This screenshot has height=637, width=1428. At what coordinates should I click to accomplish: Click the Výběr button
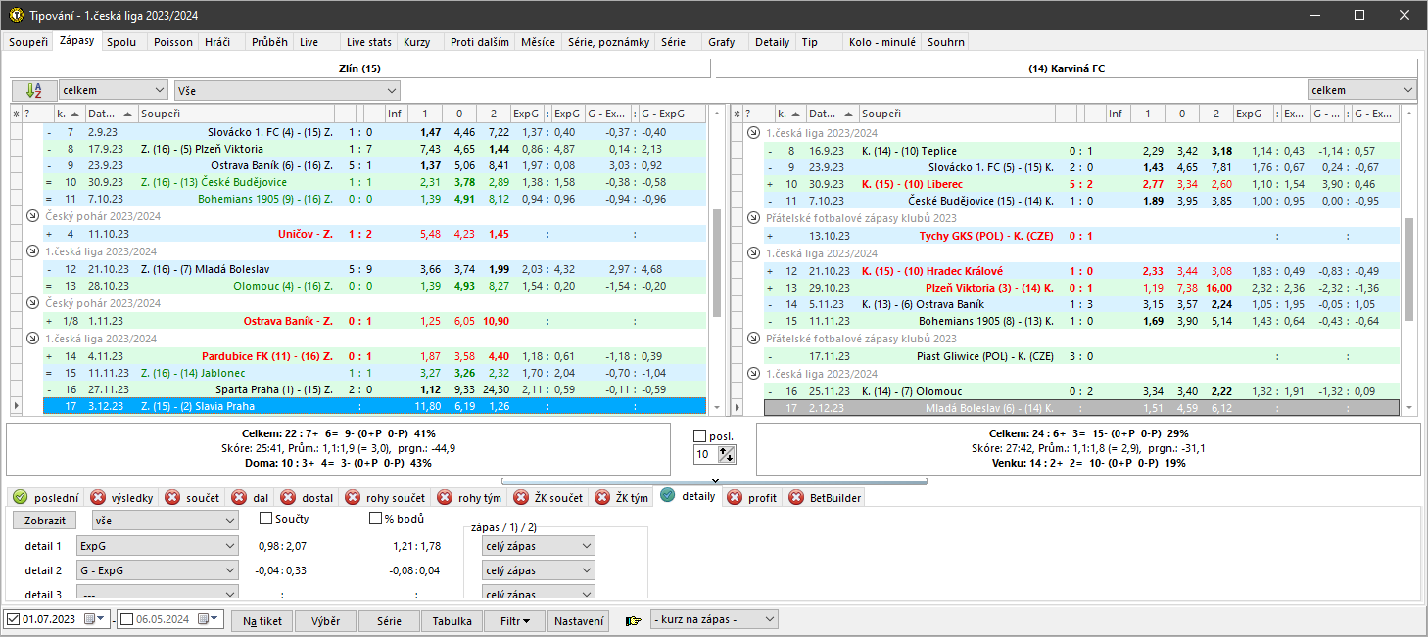[326, 621]
